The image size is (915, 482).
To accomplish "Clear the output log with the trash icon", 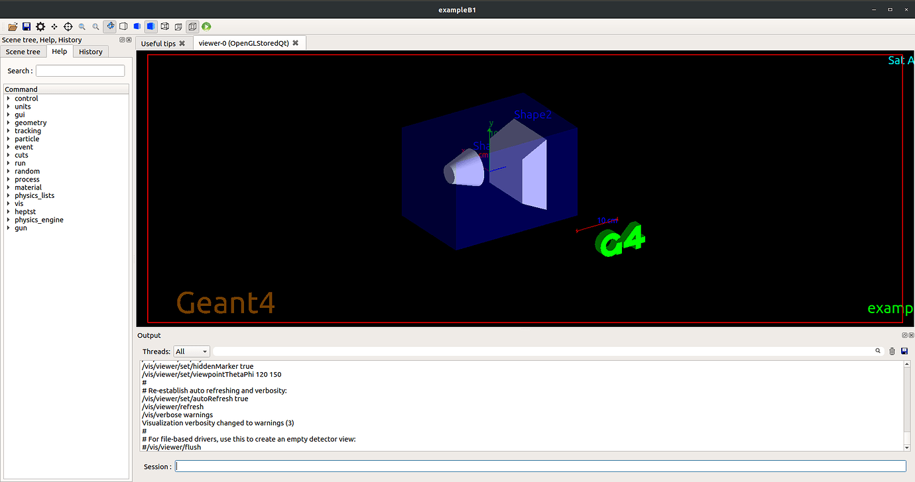I will pos(891,351).
